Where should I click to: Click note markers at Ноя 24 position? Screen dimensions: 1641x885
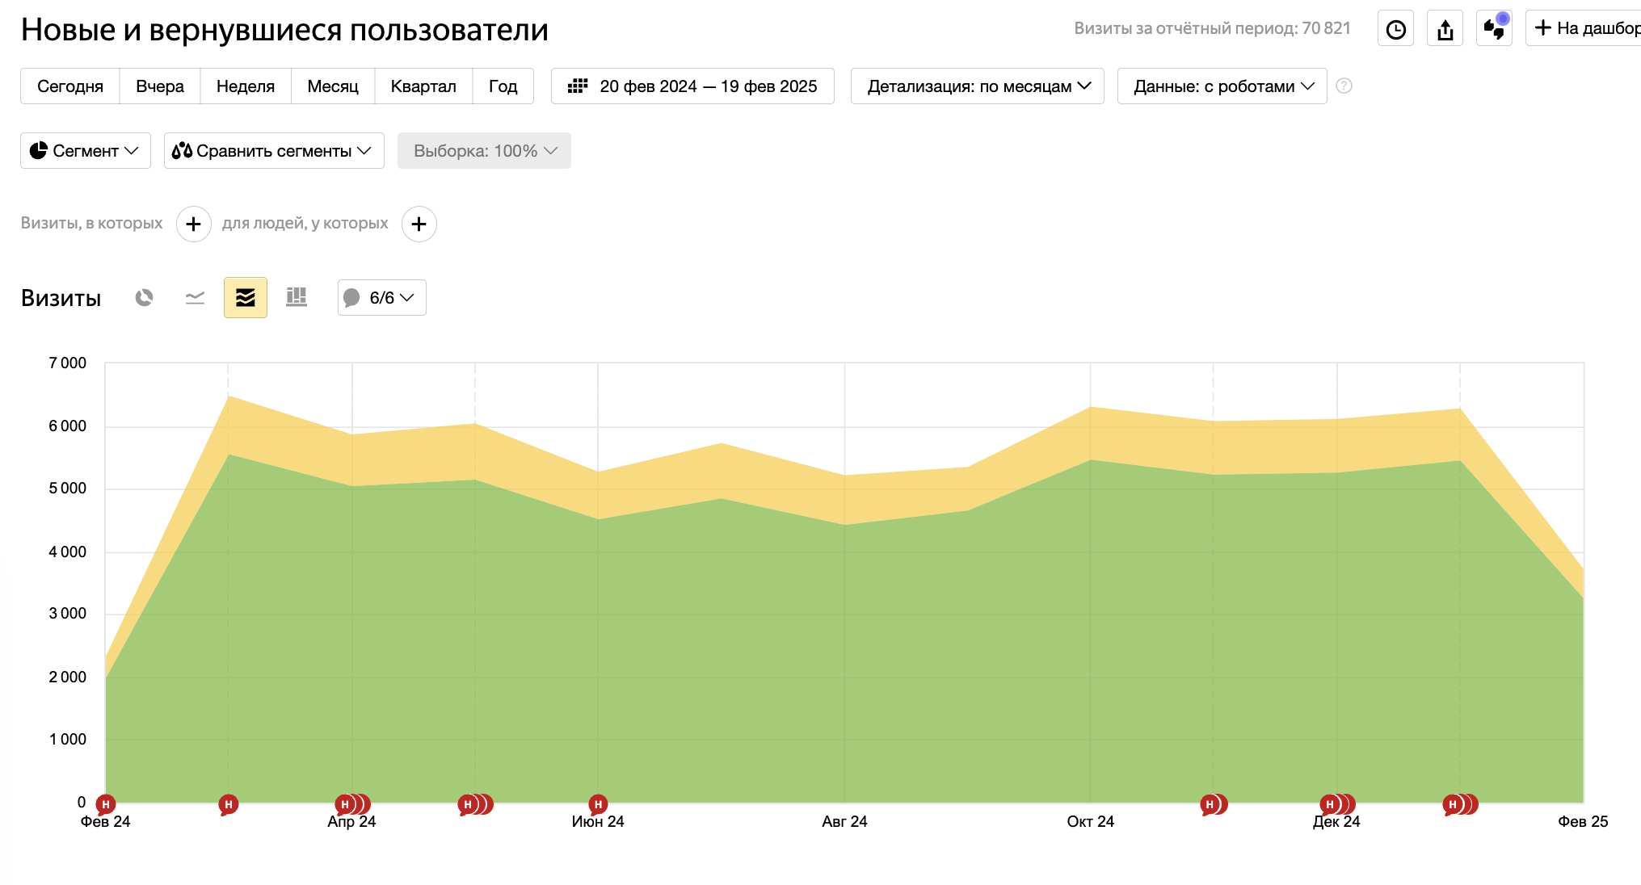tap(1214, 805)
